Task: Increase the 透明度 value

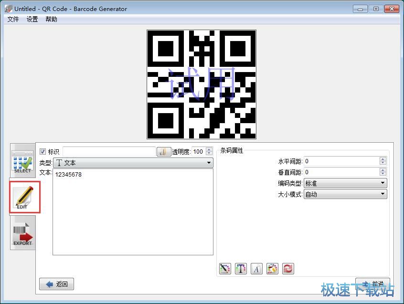Action: tap(210, 149)
